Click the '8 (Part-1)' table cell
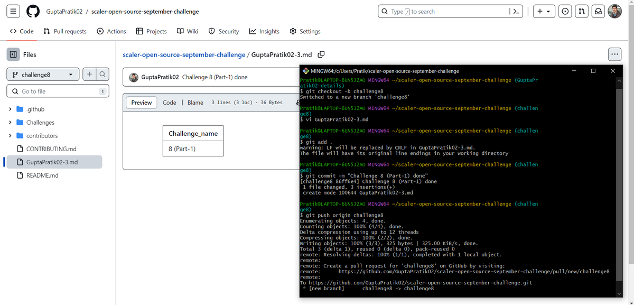This screenshot has height=305, width=634. coord(193,149)
